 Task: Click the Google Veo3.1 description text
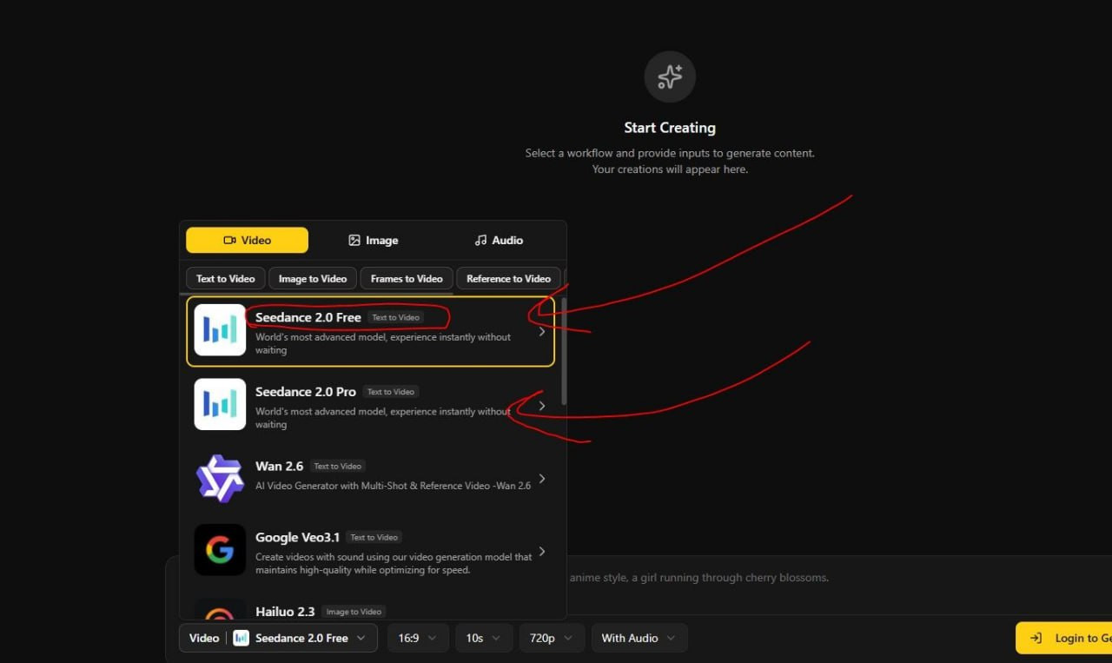click(x=394, y=563)
